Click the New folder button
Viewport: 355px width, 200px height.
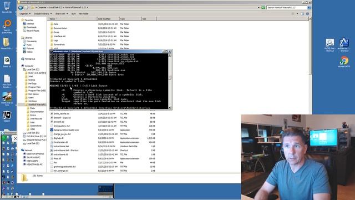pyautogui.click(x=83, y=14)
